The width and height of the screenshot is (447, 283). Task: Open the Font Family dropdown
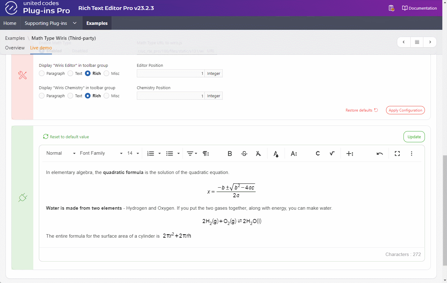[x=101, y=153]
